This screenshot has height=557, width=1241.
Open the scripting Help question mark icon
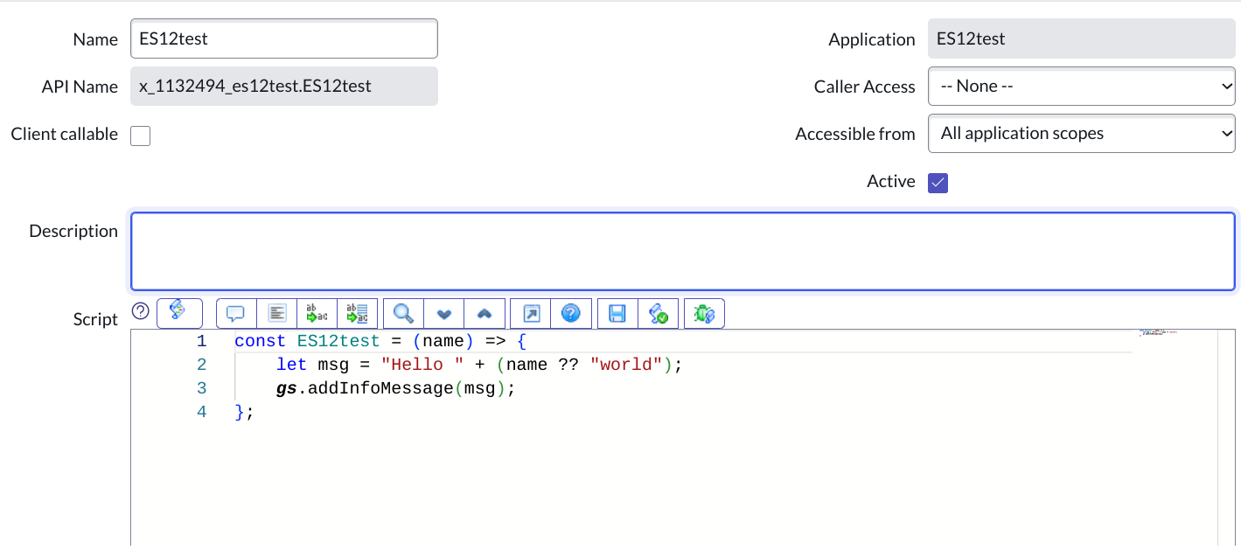pos(571,313)
